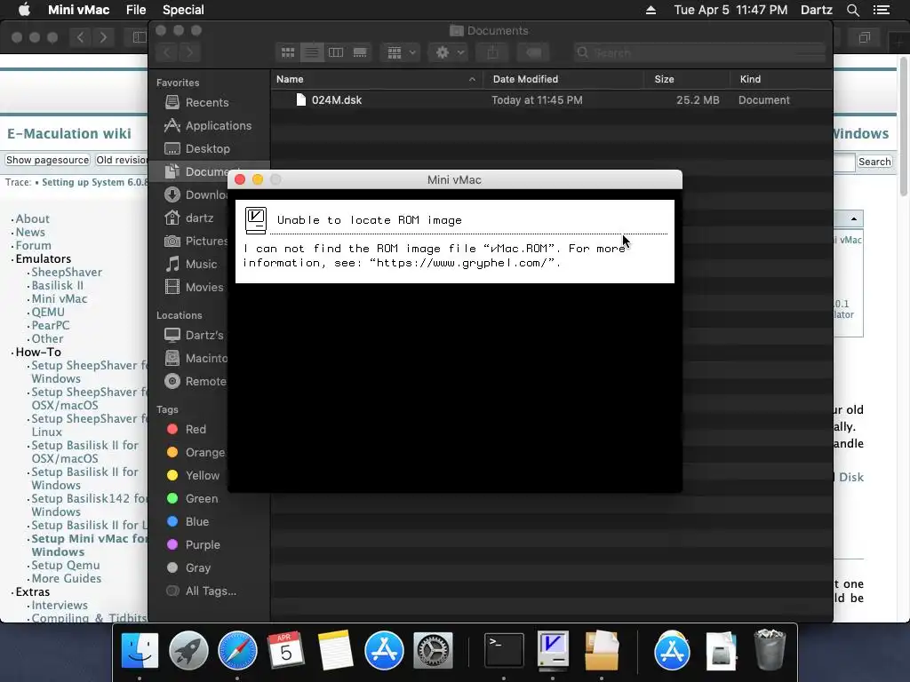Screen dimensions: 910x682
Task: Click Finder search field
Action: point(698,52)
